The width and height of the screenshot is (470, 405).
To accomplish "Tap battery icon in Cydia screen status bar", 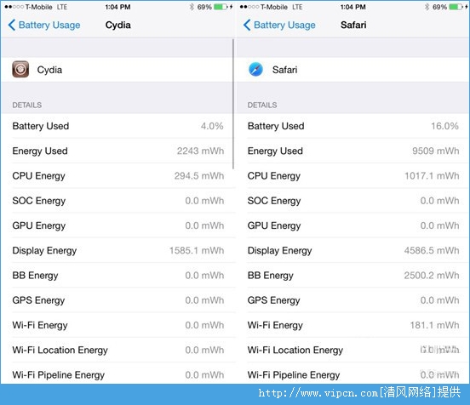I will [x=221, y=7].
